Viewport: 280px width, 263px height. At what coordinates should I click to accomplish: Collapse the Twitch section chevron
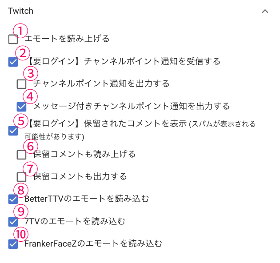point(265,11)
